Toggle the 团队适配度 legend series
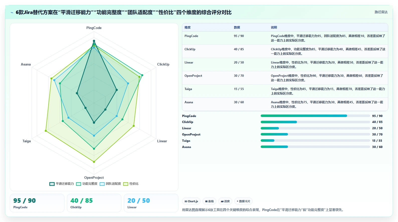 coord(110,184)
